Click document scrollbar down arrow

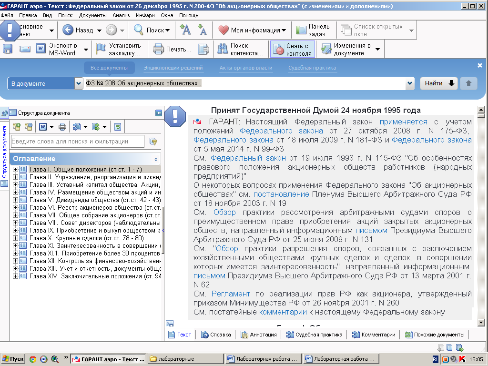[x=481, y=323]
